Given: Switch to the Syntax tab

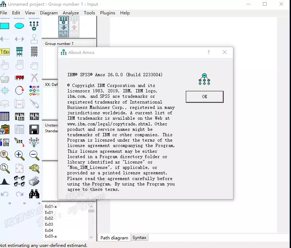Looking at the screenshot, I should 139,238.
